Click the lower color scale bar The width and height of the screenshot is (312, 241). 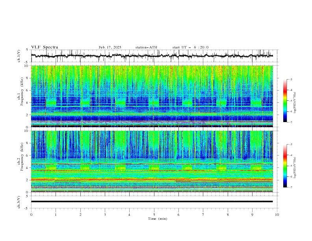(x=285, y=166)
